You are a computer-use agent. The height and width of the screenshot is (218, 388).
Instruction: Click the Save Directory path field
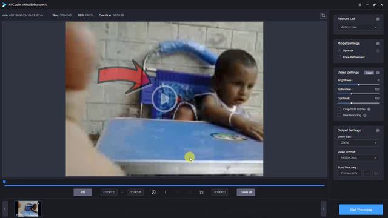350,173
